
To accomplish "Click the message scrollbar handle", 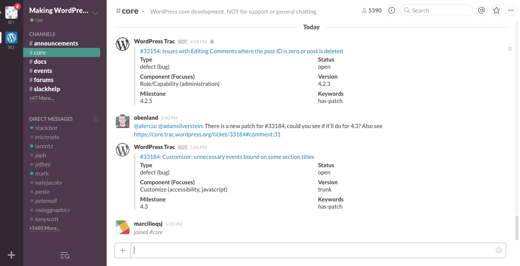I will click(x=517, y=227).
